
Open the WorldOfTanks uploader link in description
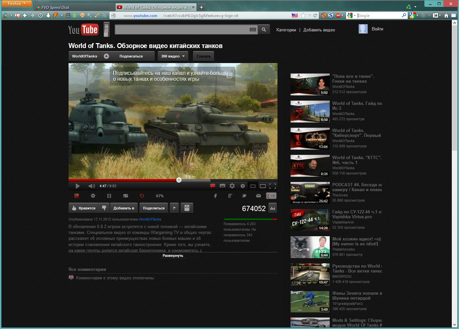click(150, 219)
